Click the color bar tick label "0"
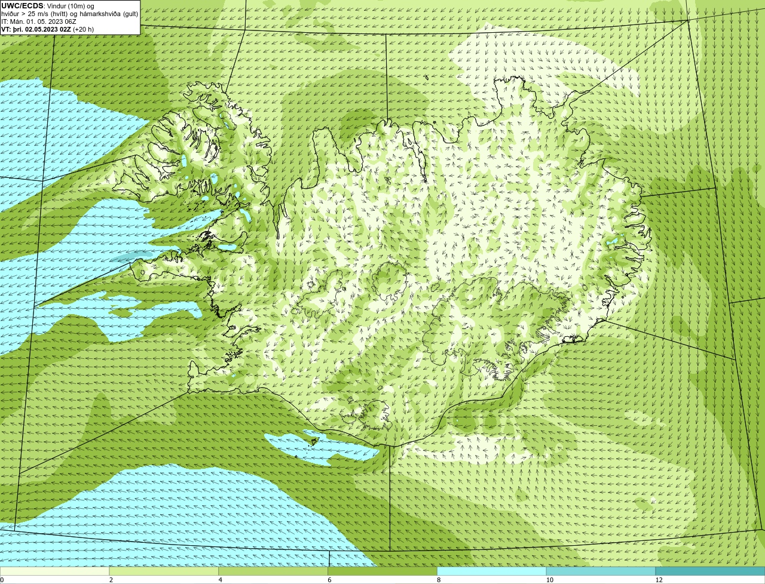The image size is (765, 584). pyautogui.click(x=2, y=580)
